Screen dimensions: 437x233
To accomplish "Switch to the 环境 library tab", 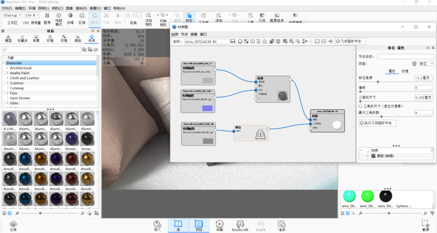I will 50,39.
